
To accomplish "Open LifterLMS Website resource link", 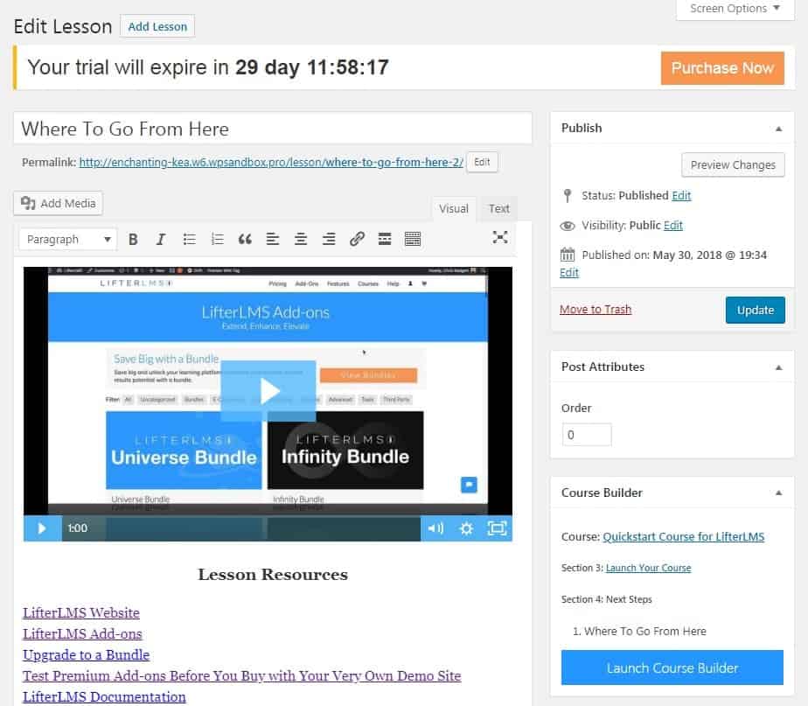I will tap(81, 612).
